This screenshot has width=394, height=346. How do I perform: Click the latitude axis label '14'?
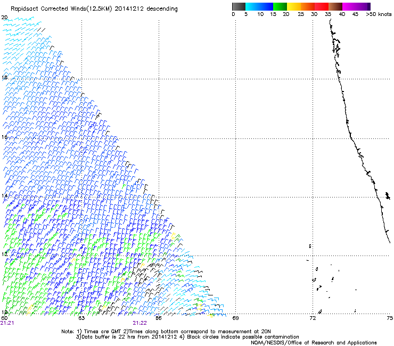[4, 195]
